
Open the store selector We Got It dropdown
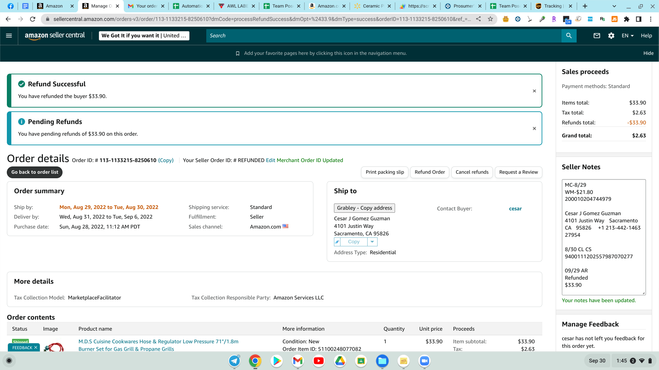(x=144, y=36)
